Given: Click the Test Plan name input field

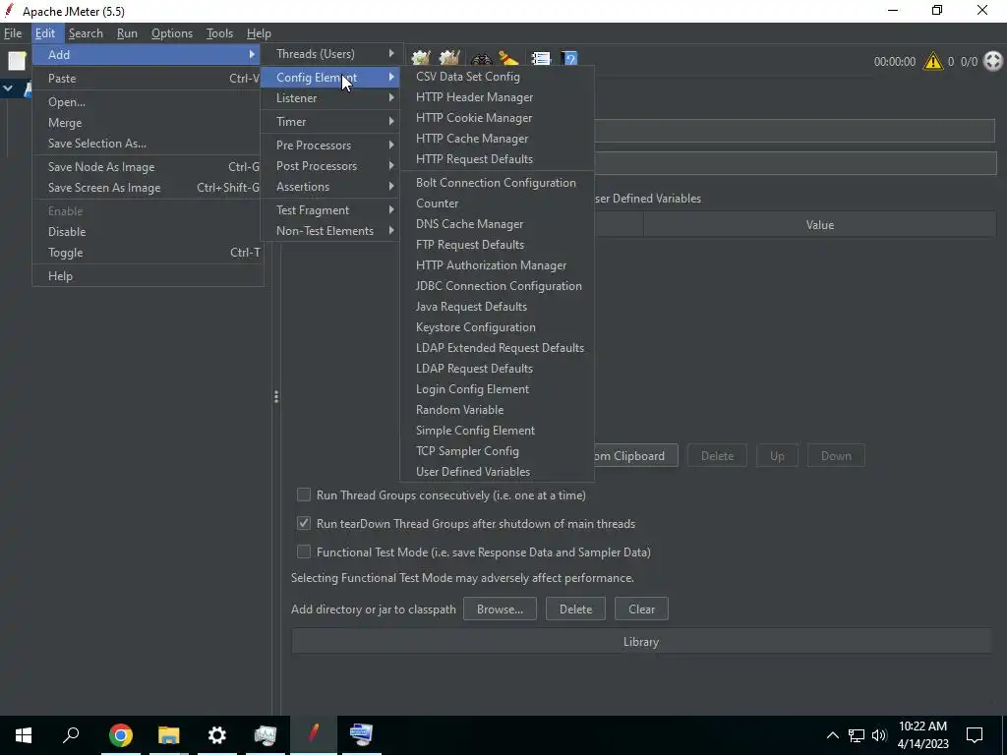Looking at the screenshot, I should [794, 131].
